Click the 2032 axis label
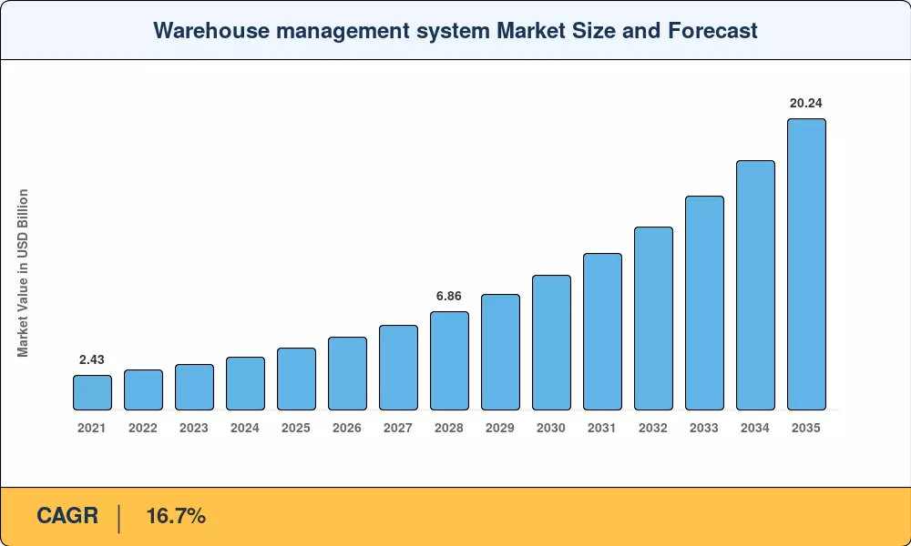The height and width of the screenshot is (546, 911). (653, 429)
